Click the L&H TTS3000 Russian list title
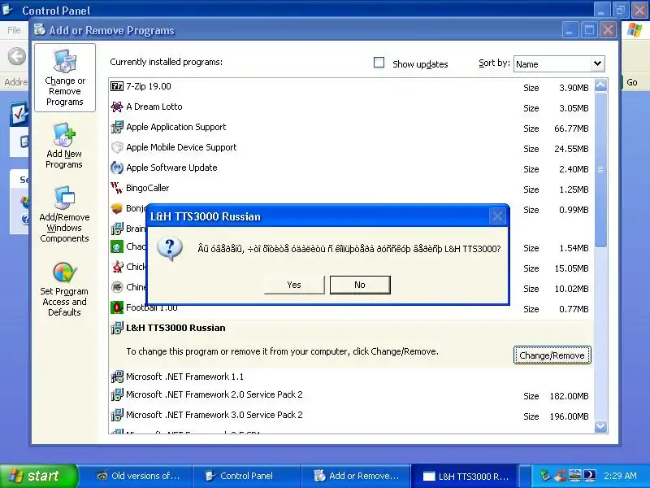Screen dimensions: 650x488 click(x=175, y=328)
